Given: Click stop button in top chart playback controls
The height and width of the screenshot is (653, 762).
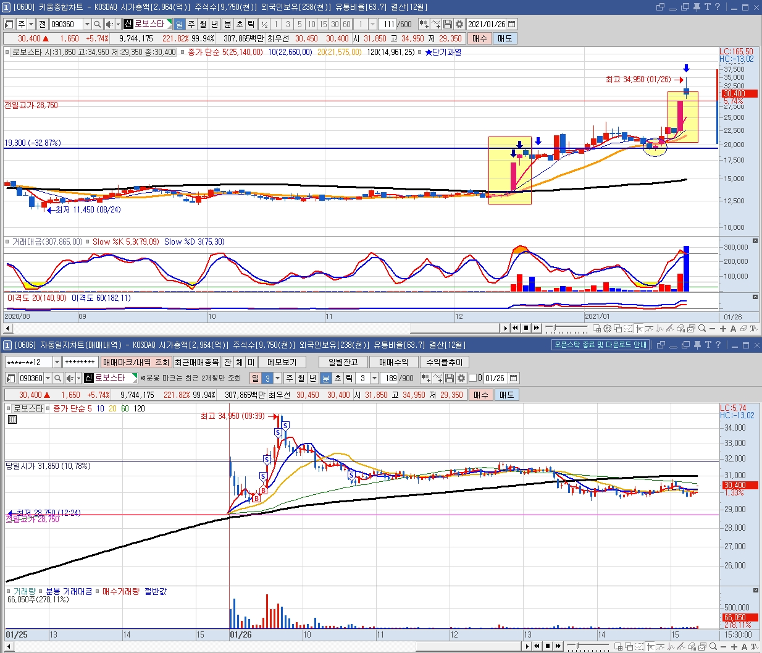Looking at the screenshot, I should 526,328.
